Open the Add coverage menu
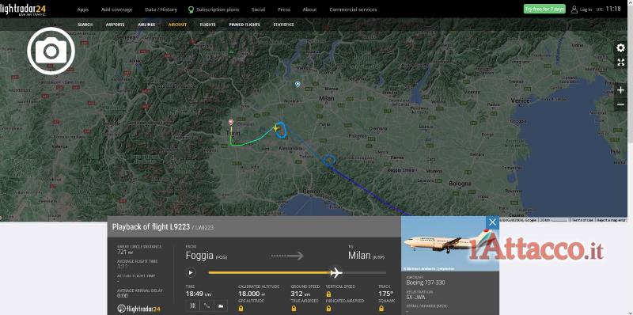The width and height of the screenshot is (633, 315). [116, 9]
